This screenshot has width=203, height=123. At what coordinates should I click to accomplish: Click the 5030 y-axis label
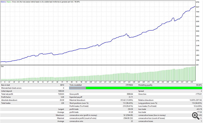pyautogui.click(x=198, y=31)
